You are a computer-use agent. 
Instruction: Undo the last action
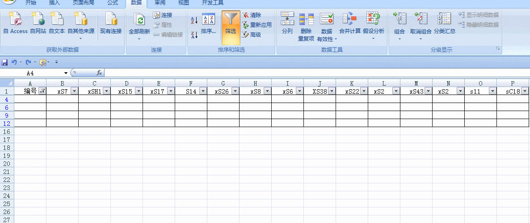14,62
